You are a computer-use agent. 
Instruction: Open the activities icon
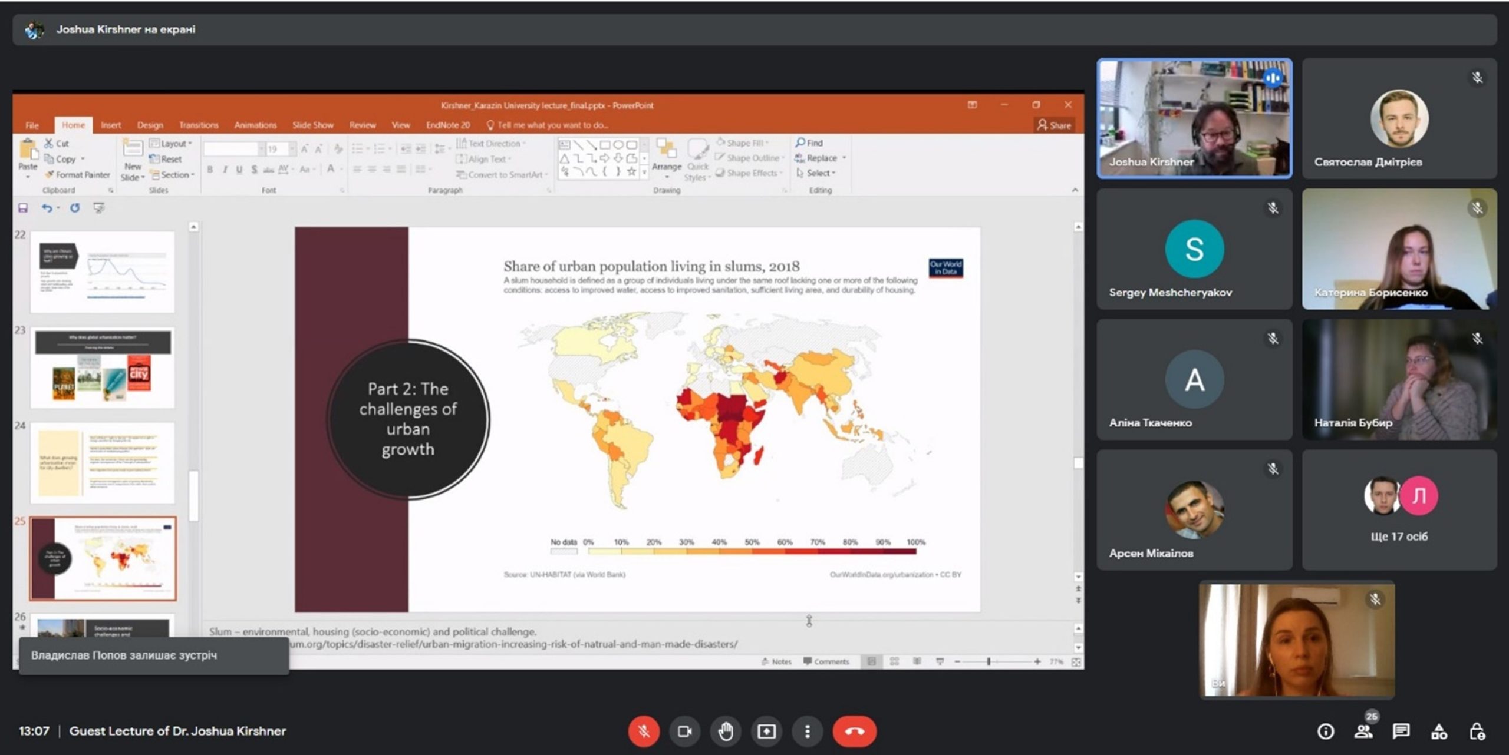[x=1439, y=731]
